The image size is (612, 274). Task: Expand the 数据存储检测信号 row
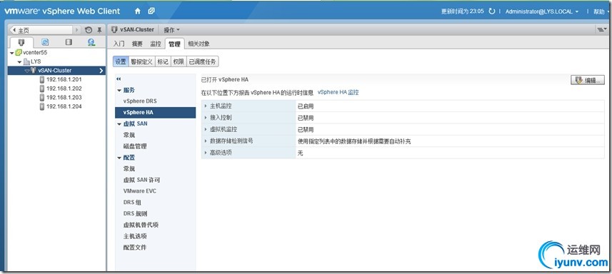coord(206,141)
